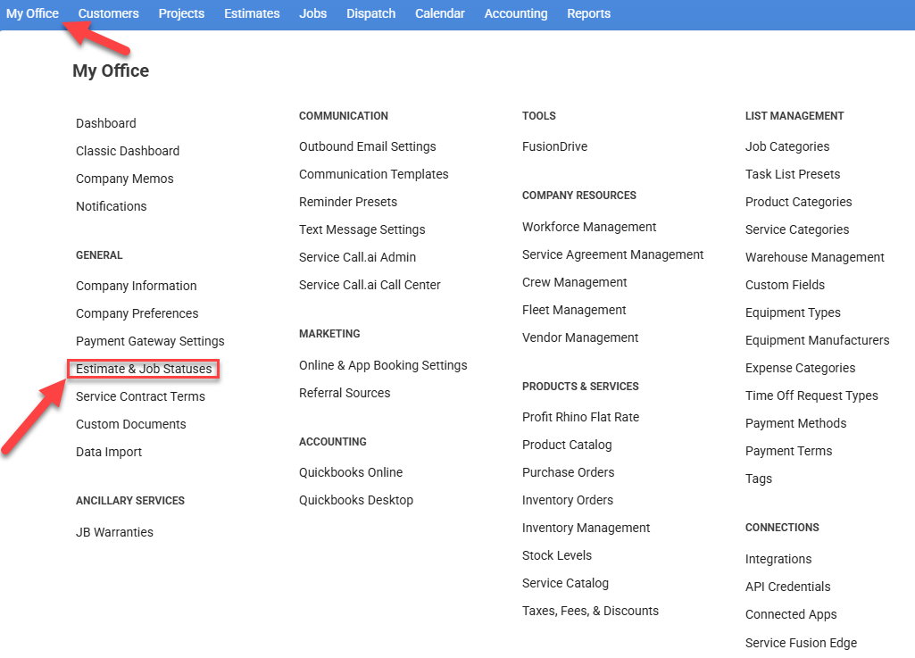Open Communication Templates

pyautogui.click(x=374, y=174)
